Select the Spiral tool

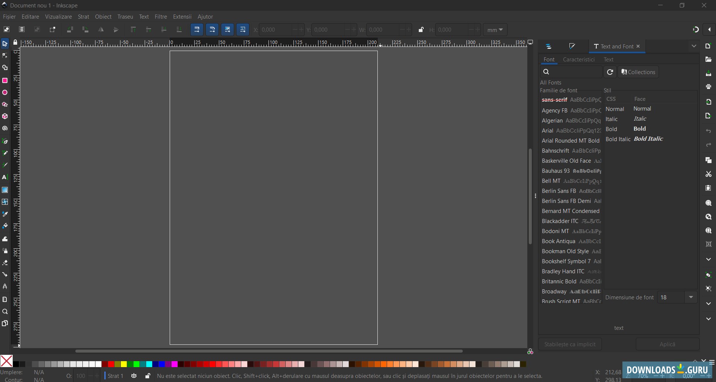(x=5, y=128)
